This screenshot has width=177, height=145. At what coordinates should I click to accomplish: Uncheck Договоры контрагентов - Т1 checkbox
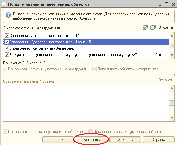pos(7,36)
